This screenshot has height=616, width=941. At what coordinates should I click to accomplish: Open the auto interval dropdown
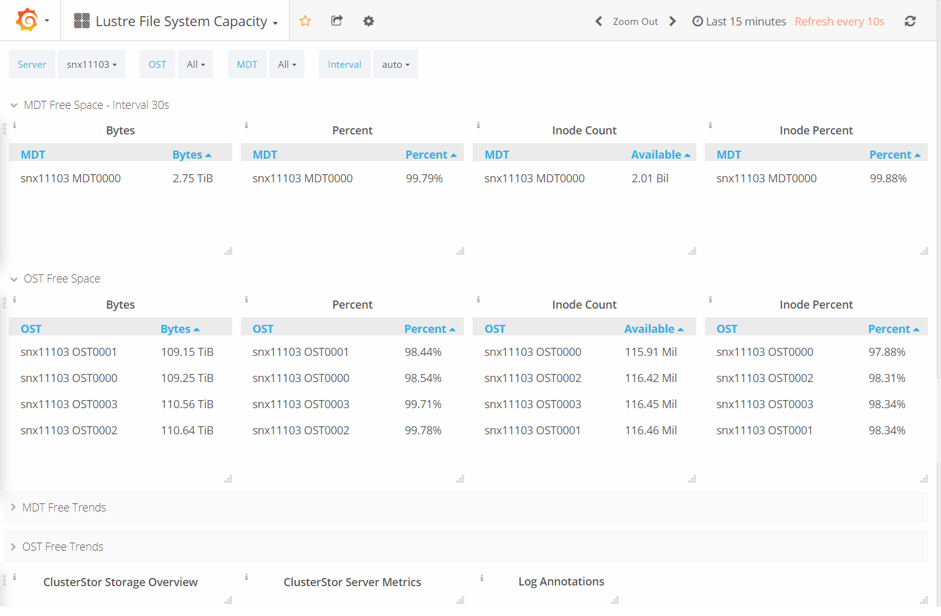click(x=395, y=63)
